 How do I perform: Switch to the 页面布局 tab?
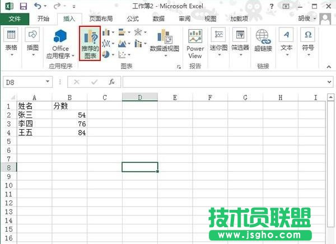click(x=101, y=19)
